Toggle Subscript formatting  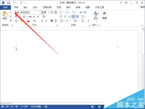pos(34,17)
